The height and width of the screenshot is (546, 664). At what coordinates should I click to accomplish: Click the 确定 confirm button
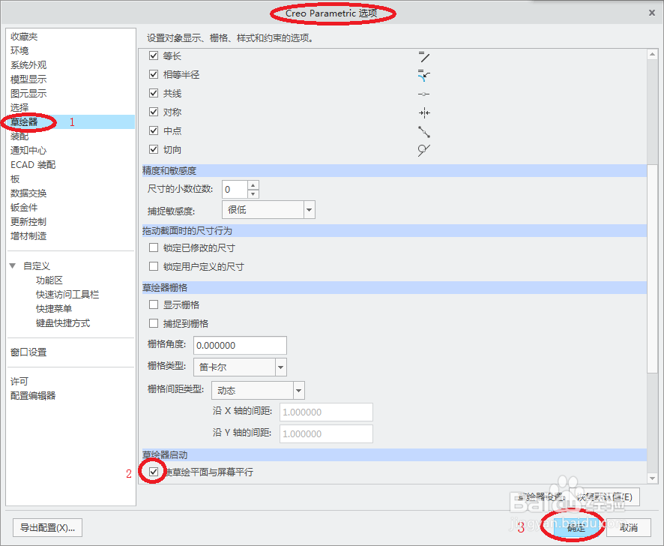574,527
